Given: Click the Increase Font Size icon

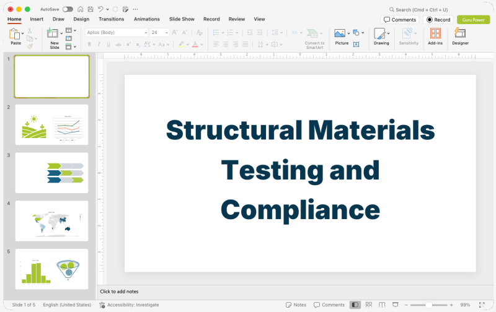Looking at the screenshot, I should (x=175, y=32).
